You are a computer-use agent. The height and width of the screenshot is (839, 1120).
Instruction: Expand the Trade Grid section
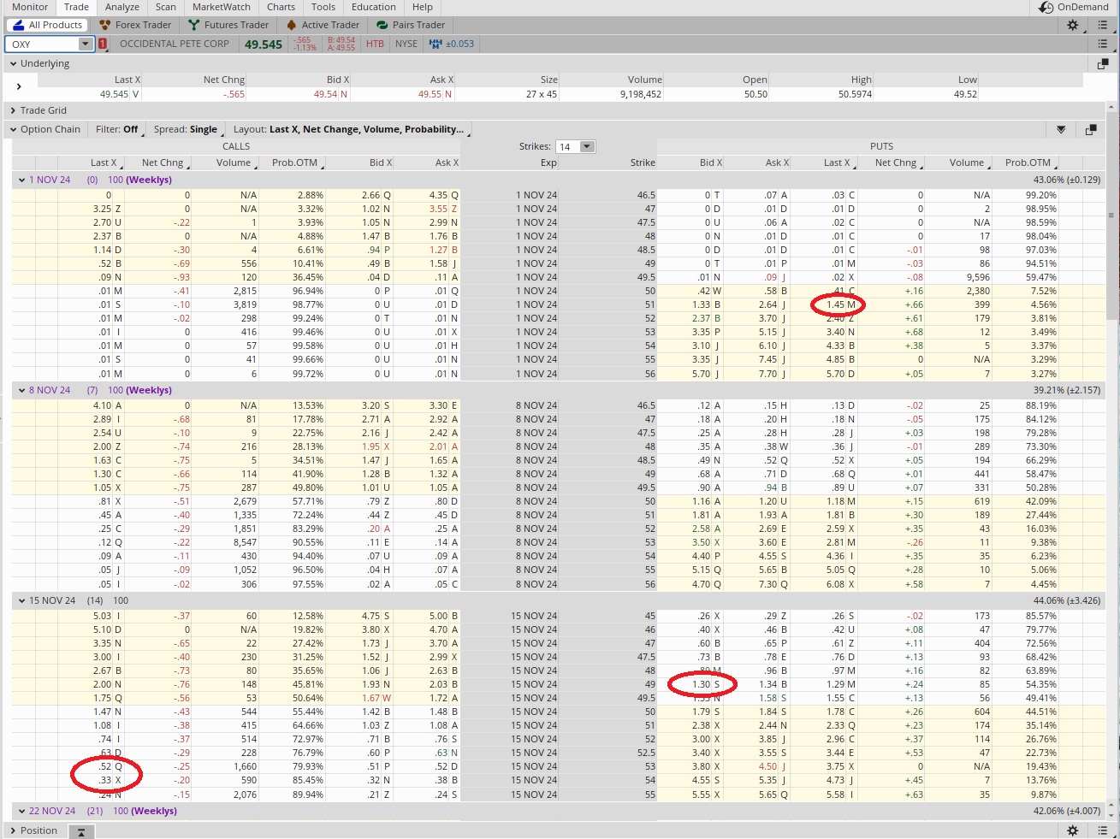coord(14,110)
